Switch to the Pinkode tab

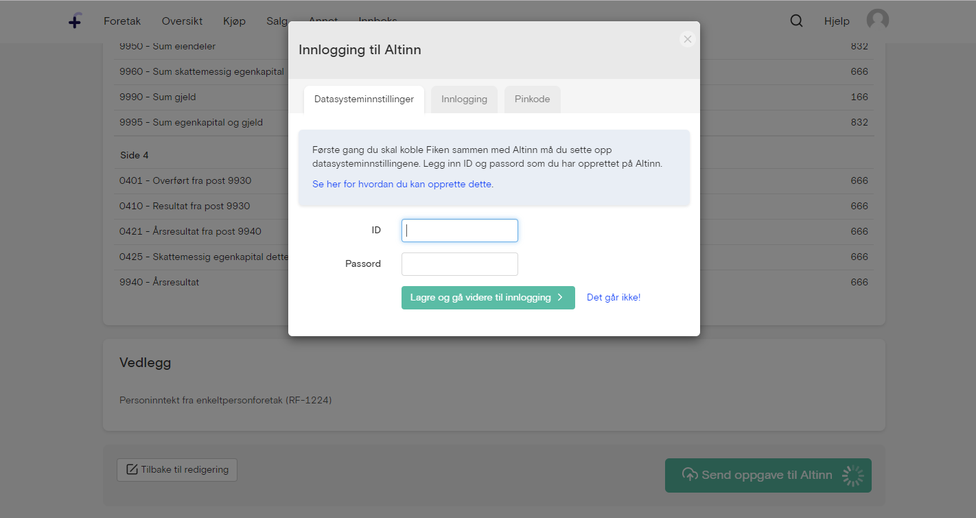tap(532, 99)
